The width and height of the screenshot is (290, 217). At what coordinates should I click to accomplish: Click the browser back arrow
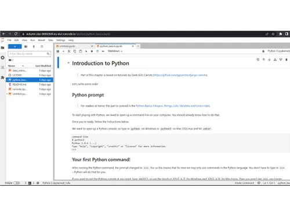3,34
